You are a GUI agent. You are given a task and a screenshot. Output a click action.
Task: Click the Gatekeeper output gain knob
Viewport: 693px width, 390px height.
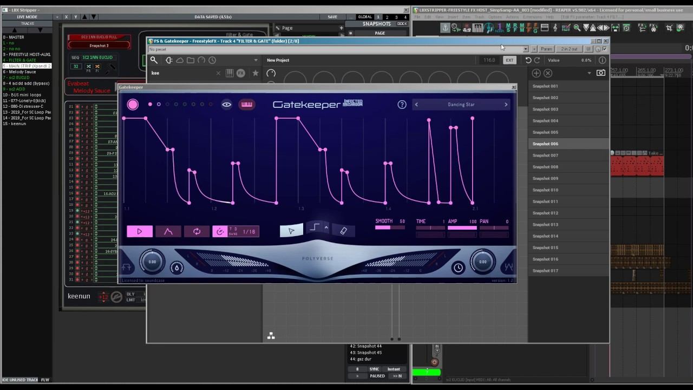[482, 262]
